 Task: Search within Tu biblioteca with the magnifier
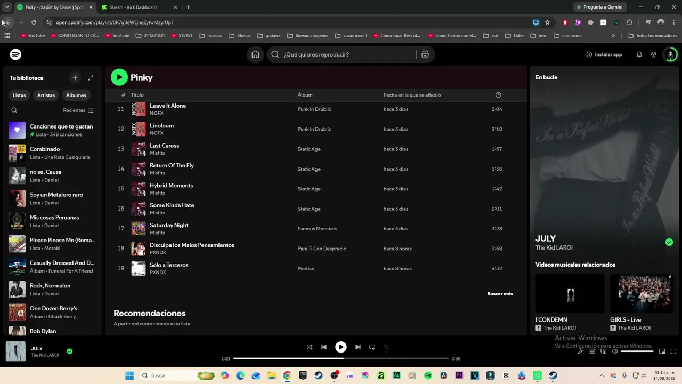tap(14, 110)
